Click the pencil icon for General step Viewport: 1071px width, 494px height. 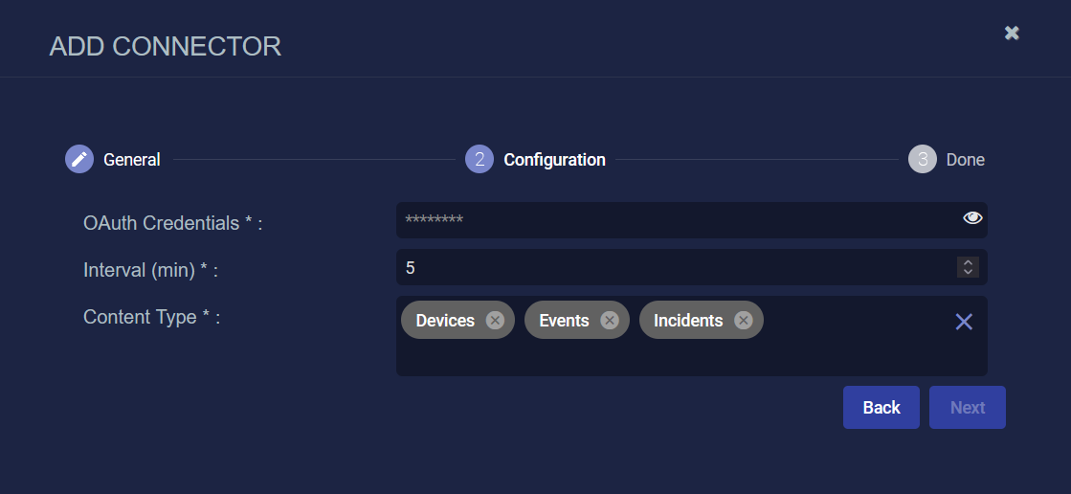coord(79,159)
